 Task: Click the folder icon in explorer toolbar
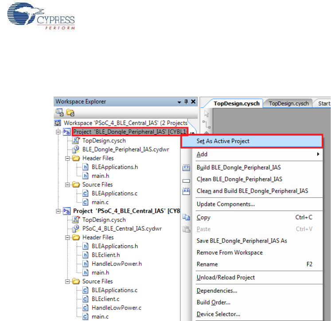pyautogui.click(x=70, y=113)
